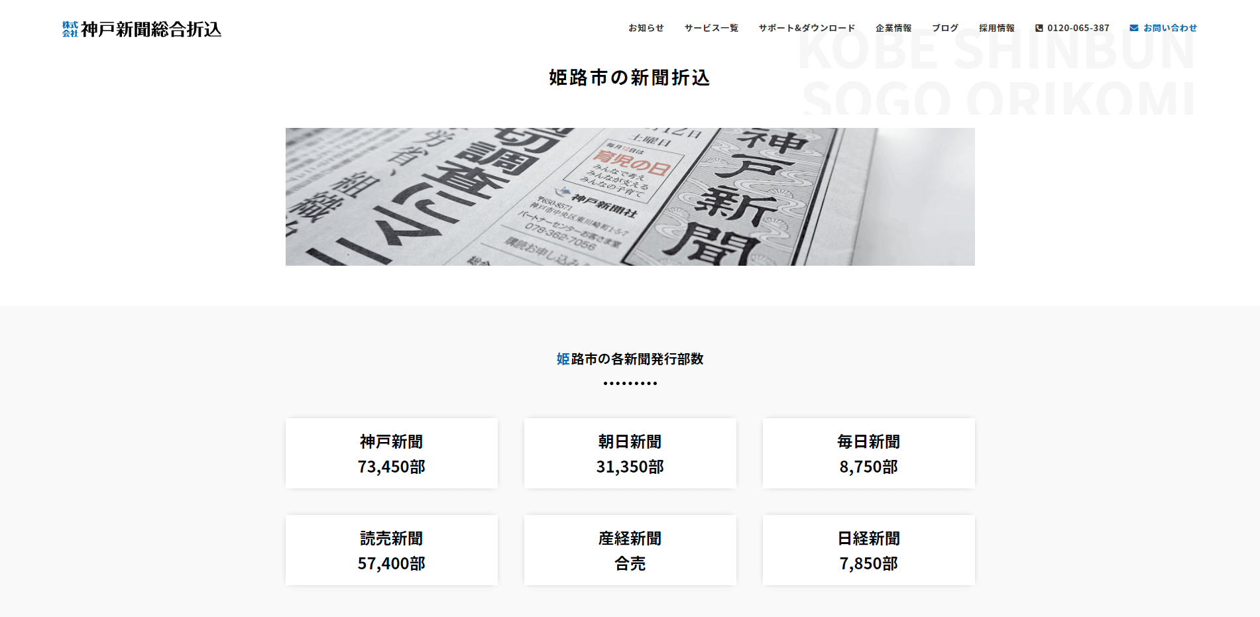Screen dimensions: 1260x617
Task: Select the 神戸新聞 73,450部 card
Action: point(392,453)
